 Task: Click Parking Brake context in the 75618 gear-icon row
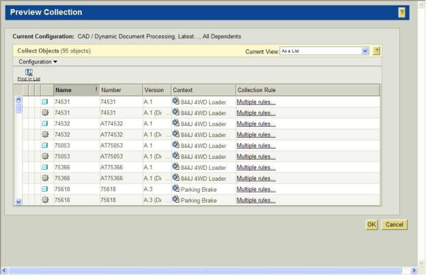pyautogui.click(x=199, y=201)
